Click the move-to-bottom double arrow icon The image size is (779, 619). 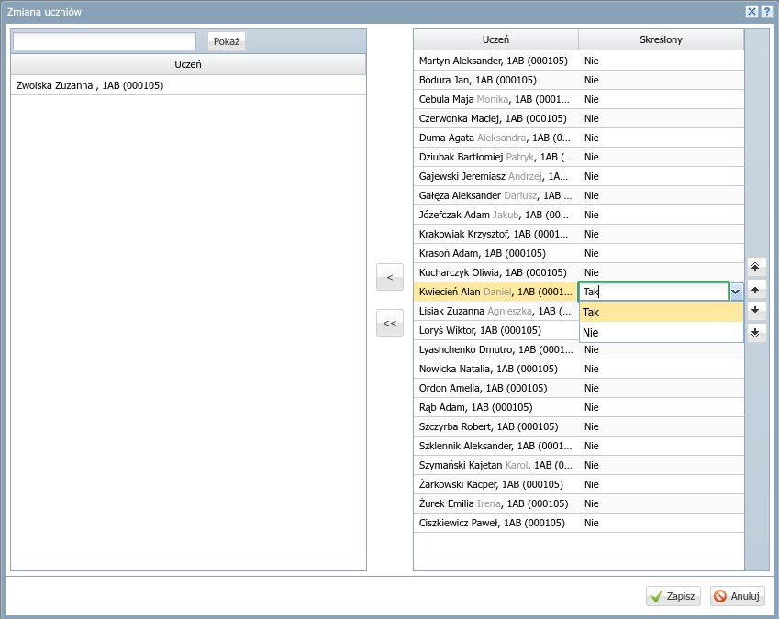(x=756, y=332)
